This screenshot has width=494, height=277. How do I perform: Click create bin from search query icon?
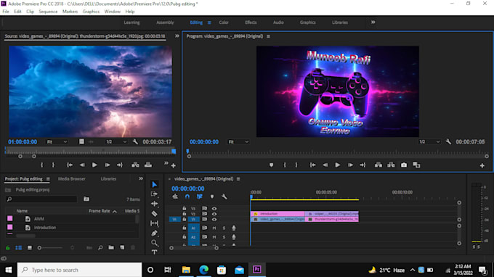click(x=86, y=199)
